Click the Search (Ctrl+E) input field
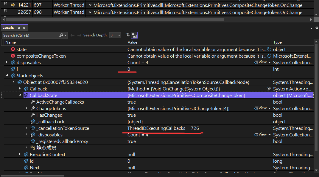The width and height of the screenshot is (319, 177). pos(30,35)
